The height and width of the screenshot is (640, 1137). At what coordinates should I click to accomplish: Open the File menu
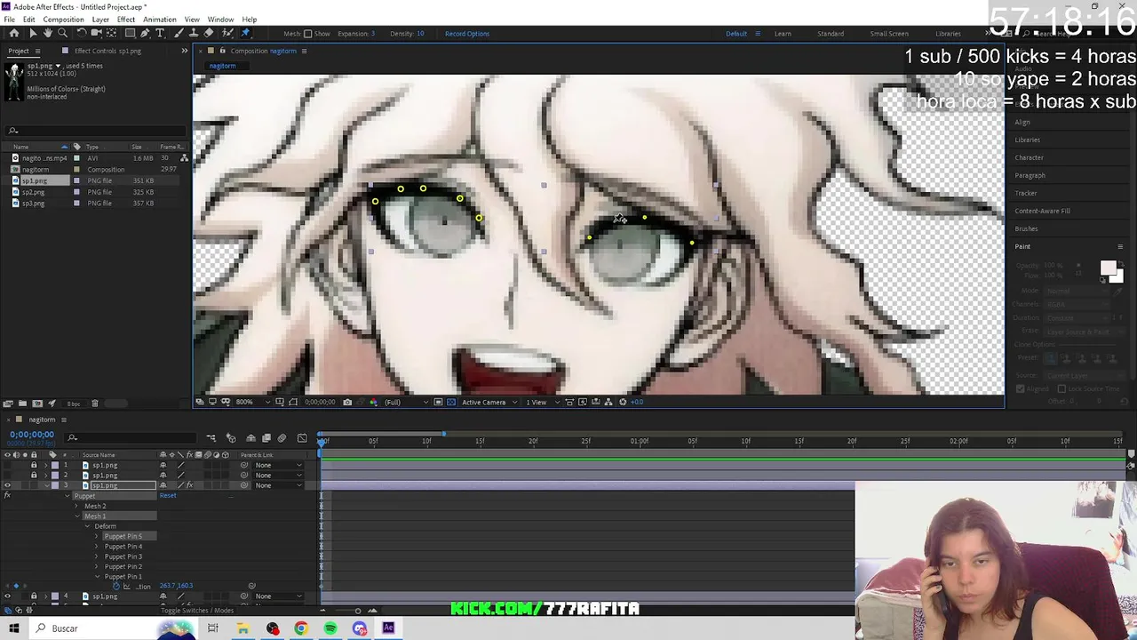click(9, 20)
